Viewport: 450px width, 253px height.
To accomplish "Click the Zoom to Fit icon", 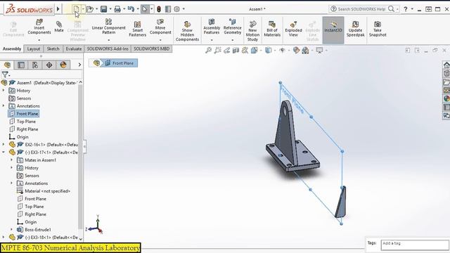I will [208, 51].
